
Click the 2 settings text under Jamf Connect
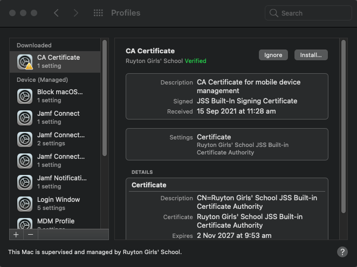click(51, 143)
